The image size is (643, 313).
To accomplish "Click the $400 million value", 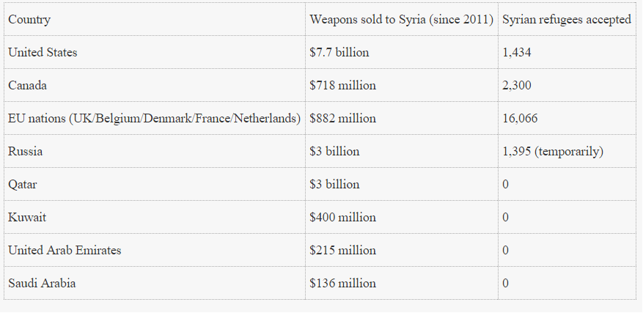I will pos(342,218).
